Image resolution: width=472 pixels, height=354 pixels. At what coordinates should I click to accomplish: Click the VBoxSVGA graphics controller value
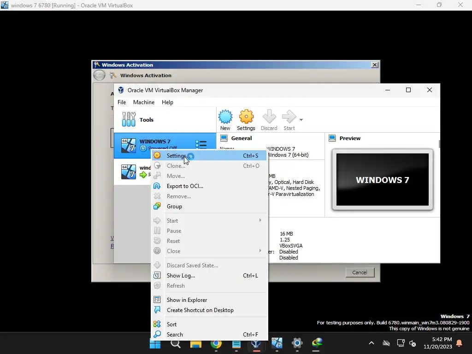(x=291, y=246)
